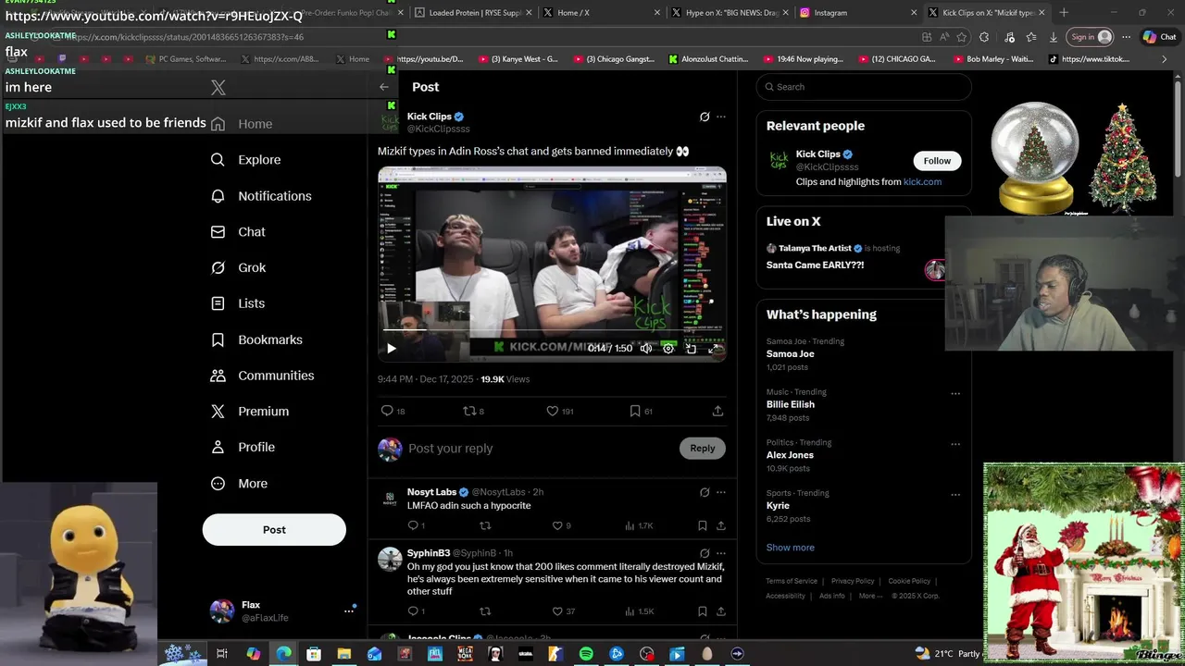Open Bookmarks in X sidebar

(x=257, y=339)
